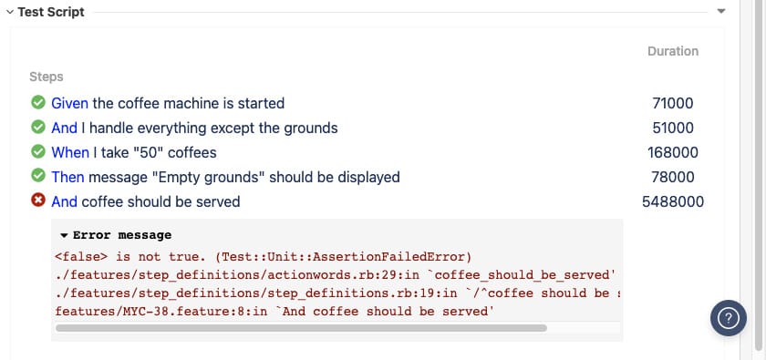Screen dimensions: 766x360
Task: Click the 5488000 duration value
Action: point(673,201)
